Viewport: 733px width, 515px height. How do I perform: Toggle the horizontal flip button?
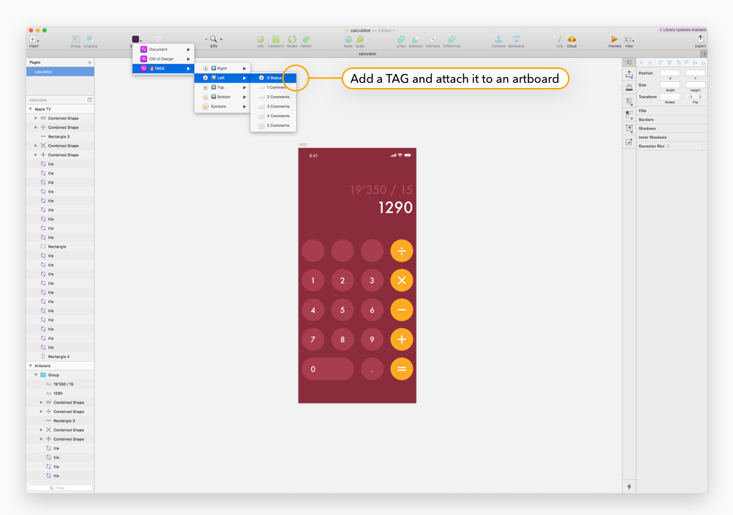[690, 97]
